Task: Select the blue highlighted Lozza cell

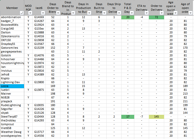Action: [x=12, y=86]
